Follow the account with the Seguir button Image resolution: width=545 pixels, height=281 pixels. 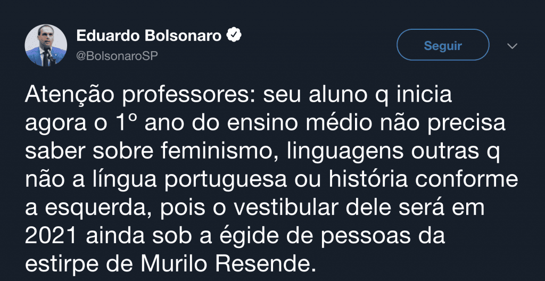[x=443, y=45]
